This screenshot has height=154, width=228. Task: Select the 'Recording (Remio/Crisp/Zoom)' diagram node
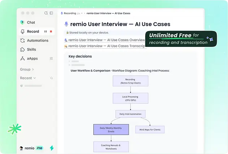tap(130, 81)
